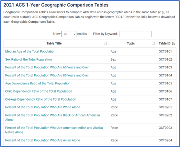The width and height of the screenshot is (180, 147).
Task: Open Percent Who Are White Alone link
Action: 43,107
